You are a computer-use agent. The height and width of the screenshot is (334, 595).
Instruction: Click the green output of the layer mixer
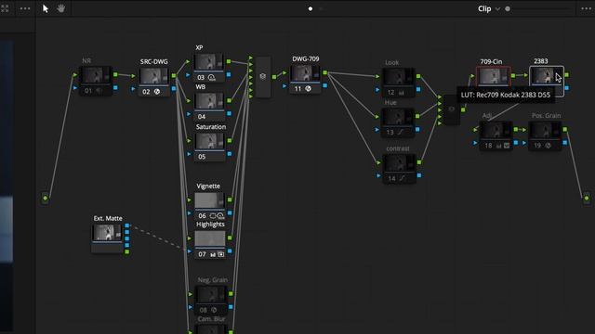point(274,77)
